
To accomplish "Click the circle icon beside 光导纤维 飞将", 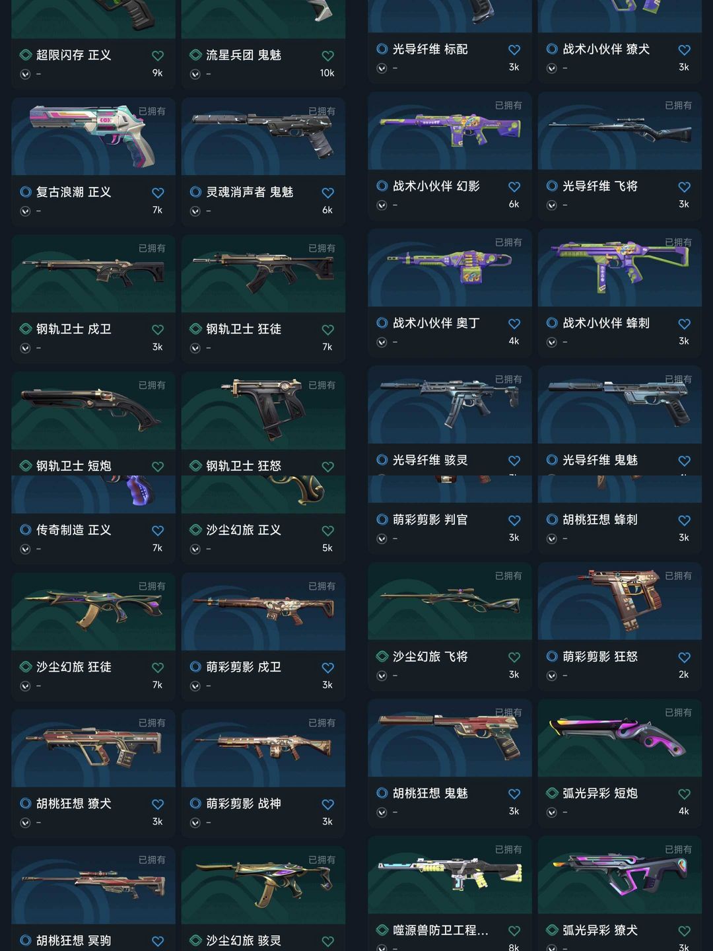I will coord(552,186).
